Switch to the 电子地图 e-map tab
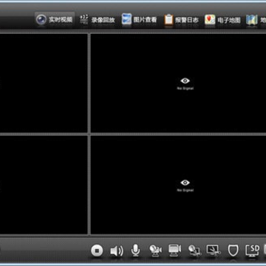Screen dimensions: 266x266 pyautogui.click(x=222, y=20)
